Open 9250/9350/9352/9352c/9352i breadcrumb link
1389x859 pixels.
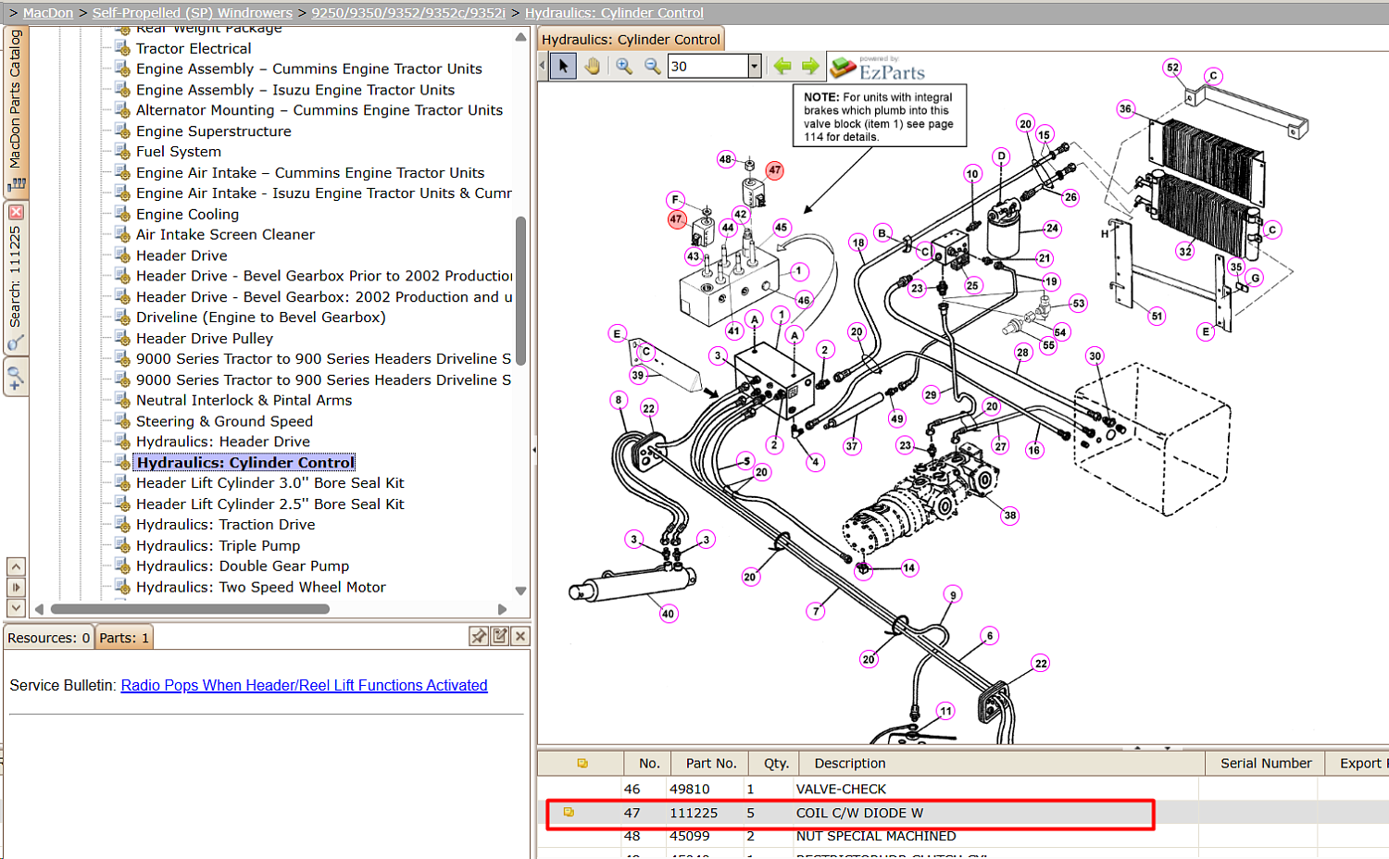(x=408, y=13)
